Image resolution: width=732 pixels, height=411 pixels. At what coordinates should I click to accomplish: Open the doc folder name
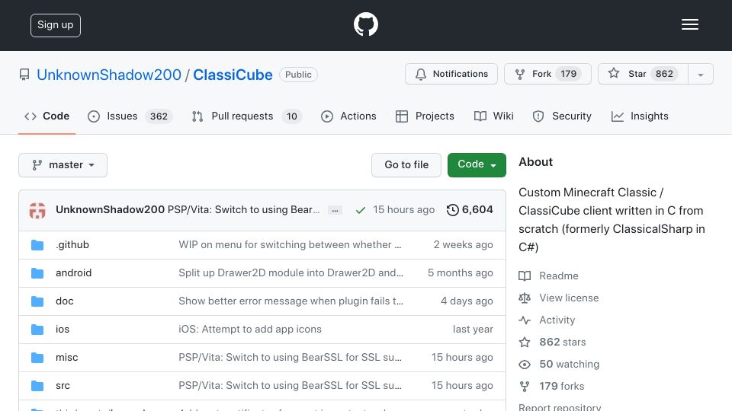pos(64,301)
